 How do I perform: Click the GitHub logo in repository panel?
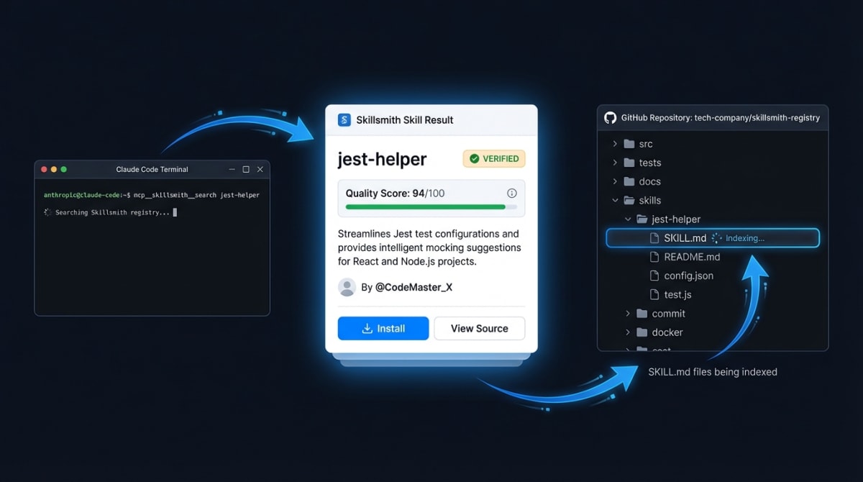coord(611,117)
